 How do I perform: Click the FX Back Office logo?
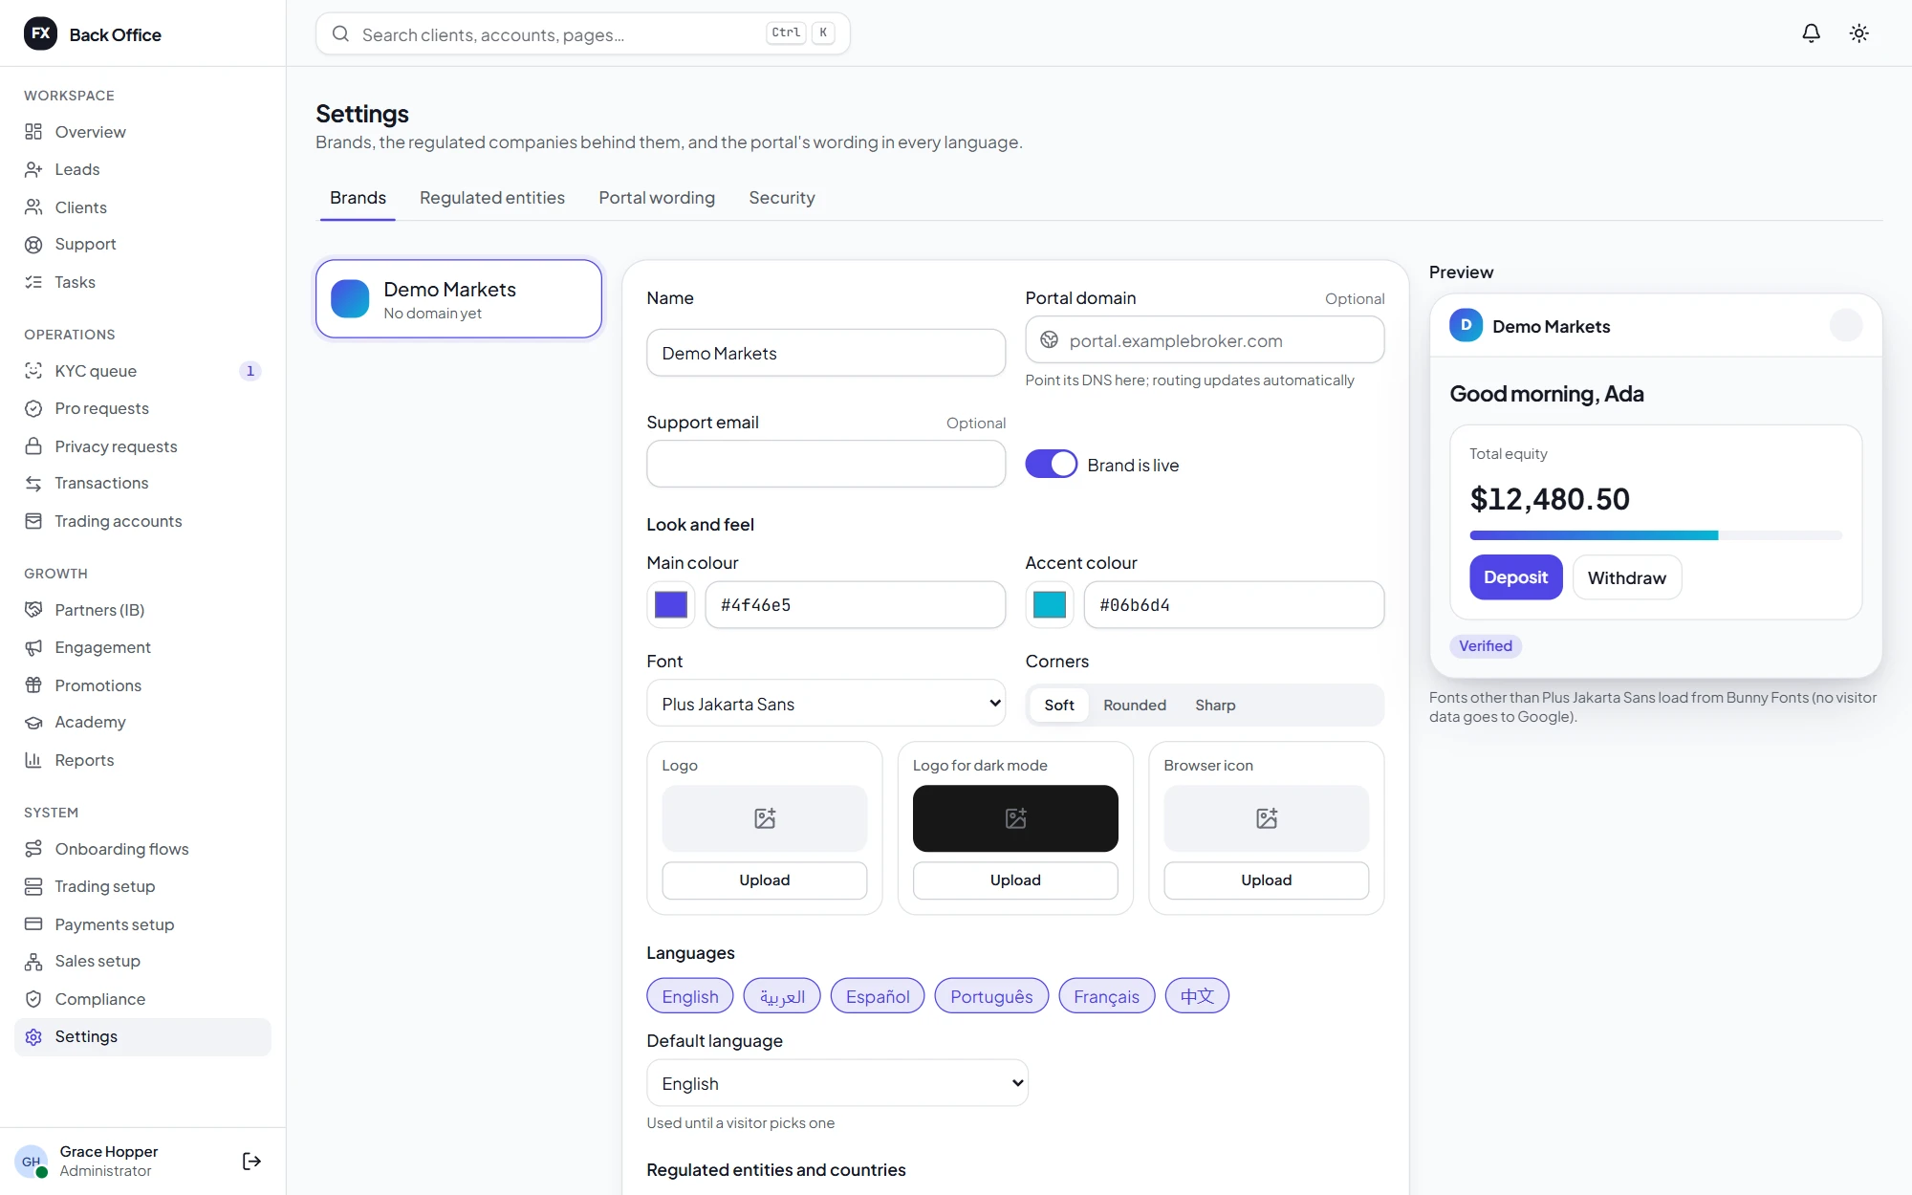[x=93, y=34]
